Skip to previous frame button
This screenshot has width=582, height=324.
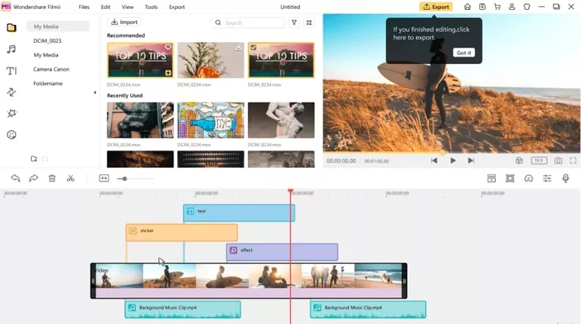[434, 160]
